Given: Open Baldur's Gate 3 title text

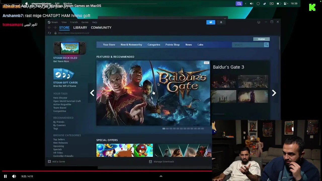Looking at the screenshot, I should (228, 67).
